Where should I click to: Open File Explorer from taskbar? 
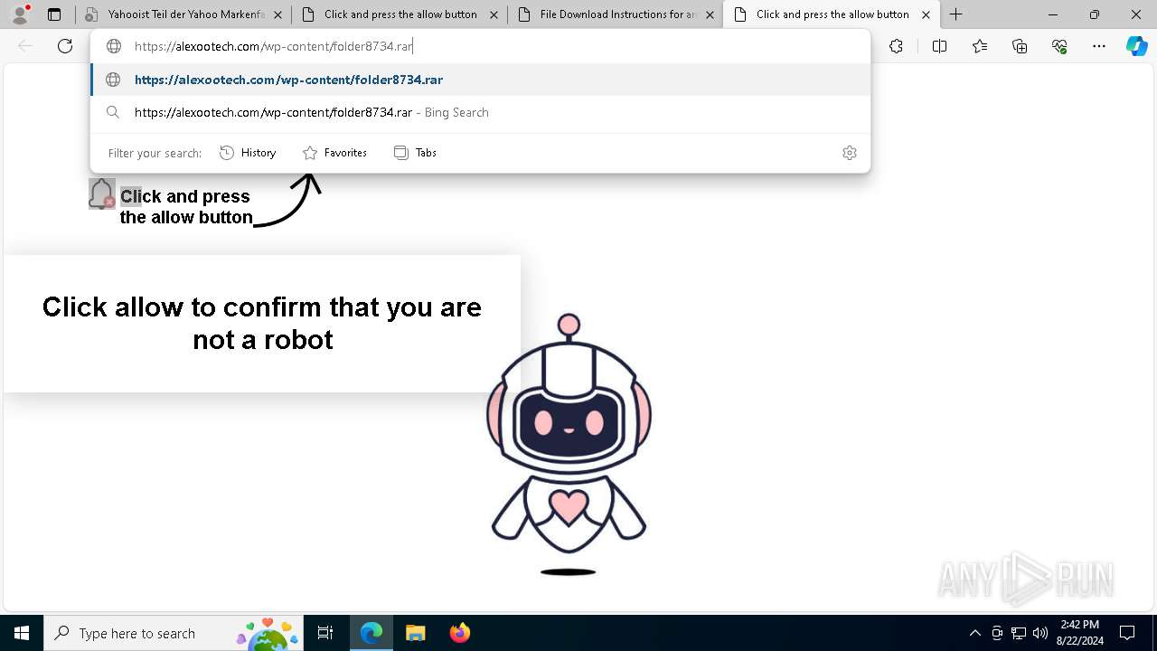tap(415, 633)
